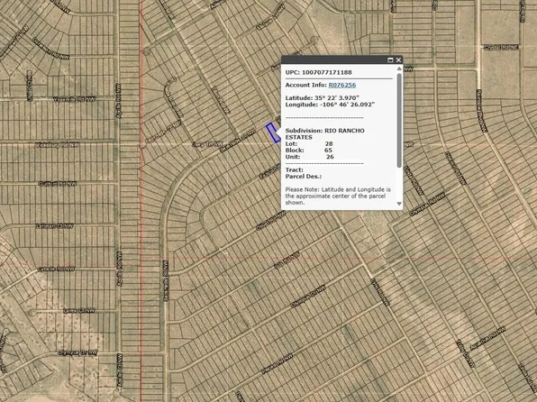Select the blue highlighted parcel
Image resolution: width=537 pixels, height=402 pixels.
point(273,132)
